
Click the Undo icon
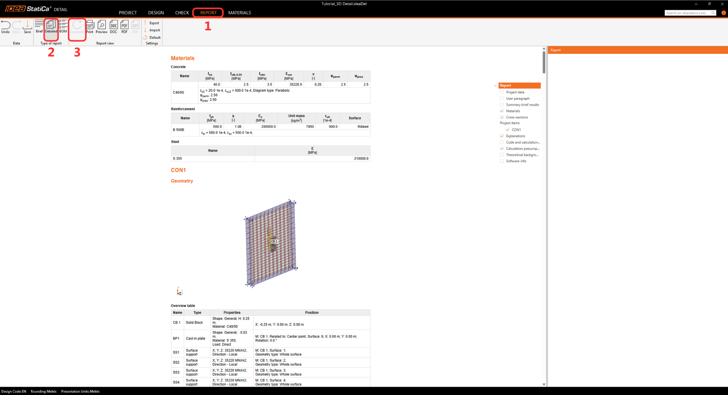6,27
